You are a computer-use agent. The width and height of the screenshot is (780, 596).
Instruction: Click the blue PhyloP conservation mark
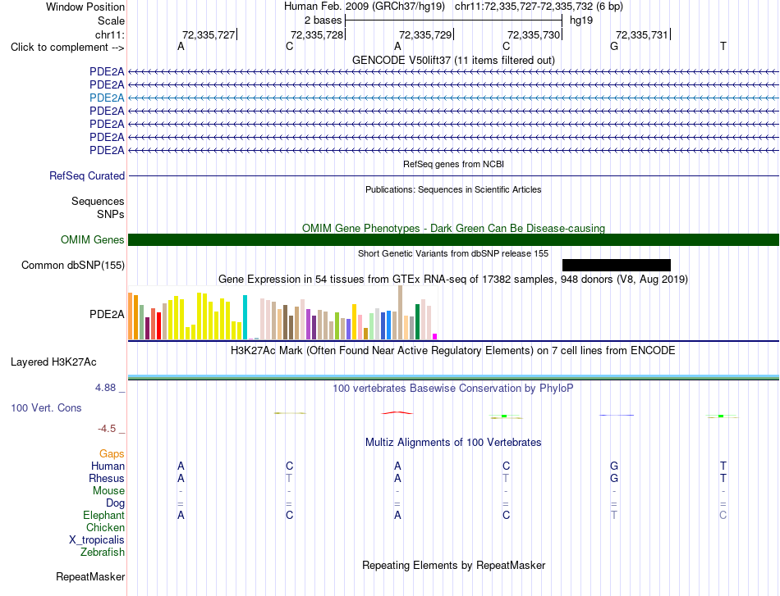coord(617,415)
